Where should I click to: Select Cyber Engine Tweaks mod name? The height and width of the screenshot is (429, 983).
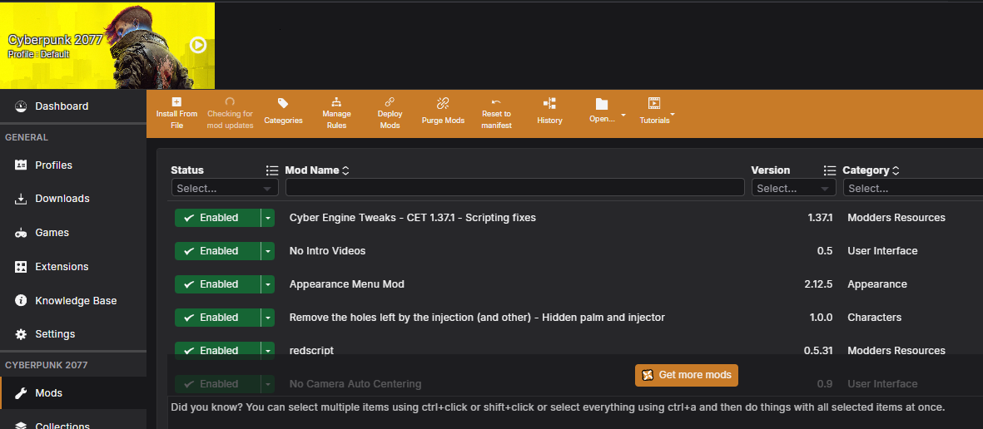pyautogui.click(x=413, y=218)
